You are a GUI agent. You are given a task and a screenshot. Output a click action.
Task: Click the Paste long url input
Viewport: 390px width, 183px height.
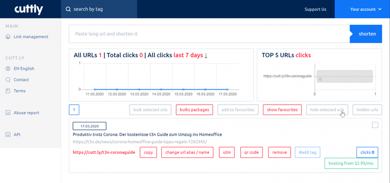click(x=209, y=34)
